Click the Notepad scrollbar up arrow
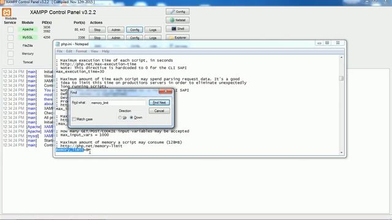 tap(341, 57)
